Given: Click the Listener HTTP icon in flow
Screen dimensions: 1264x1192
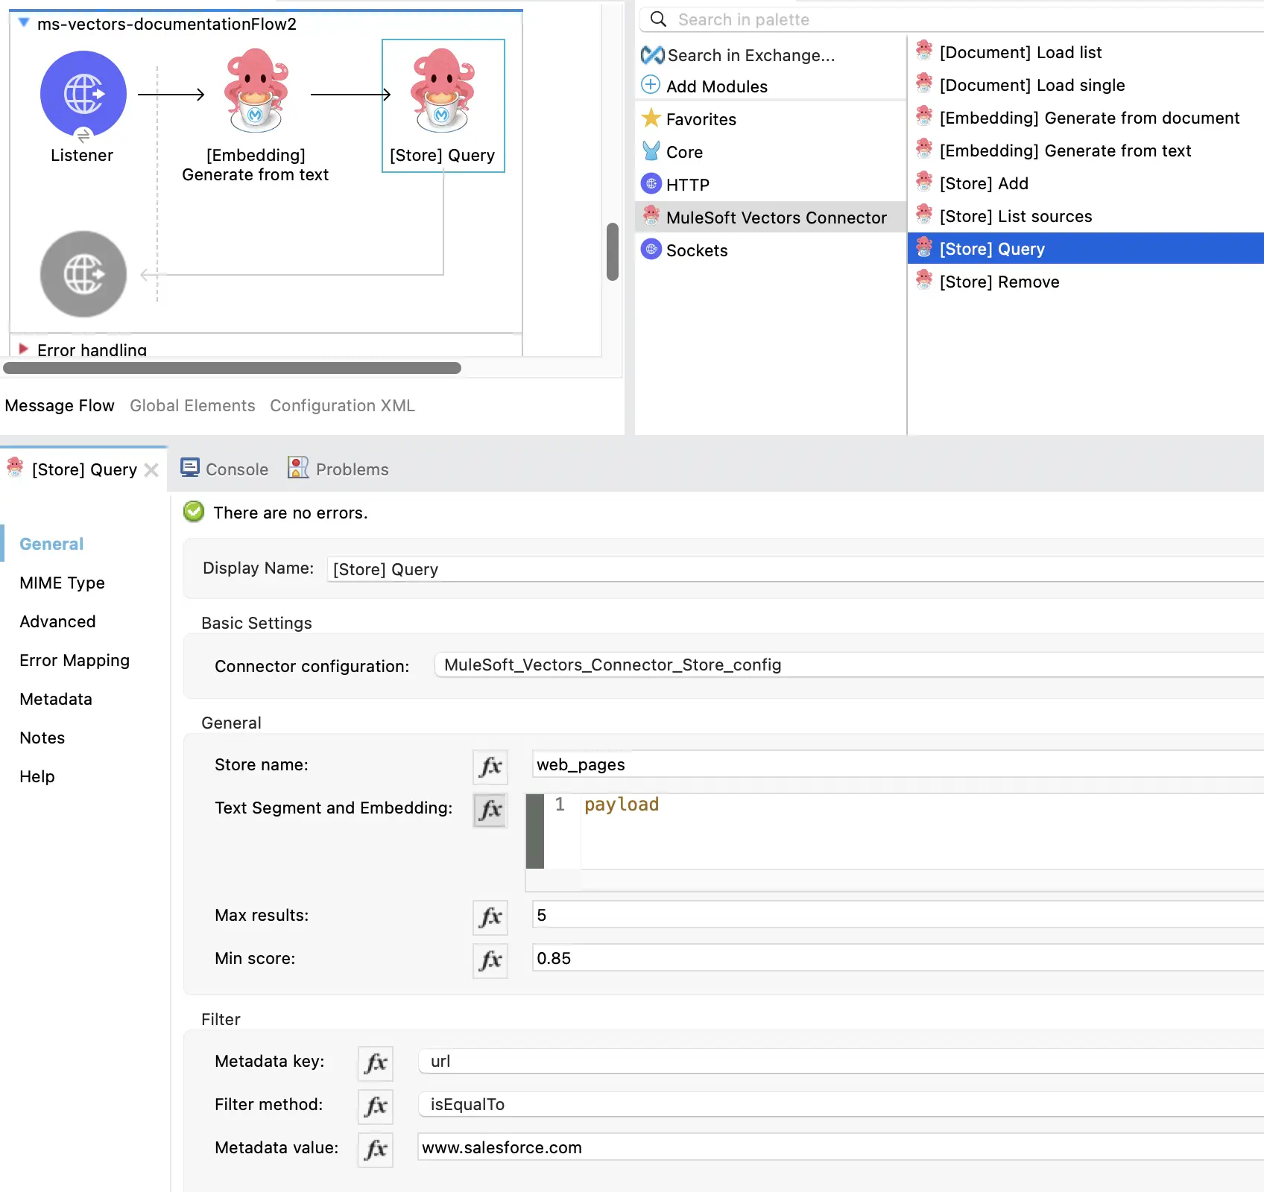Looking at the screenshot, I should (83, 94).
